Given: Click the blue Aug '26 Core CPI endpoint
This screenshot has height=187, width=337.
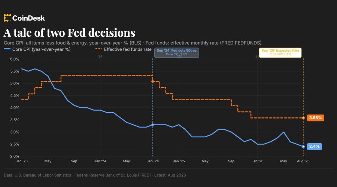Looking at the screenshot, I should click(x=303, y=147).
